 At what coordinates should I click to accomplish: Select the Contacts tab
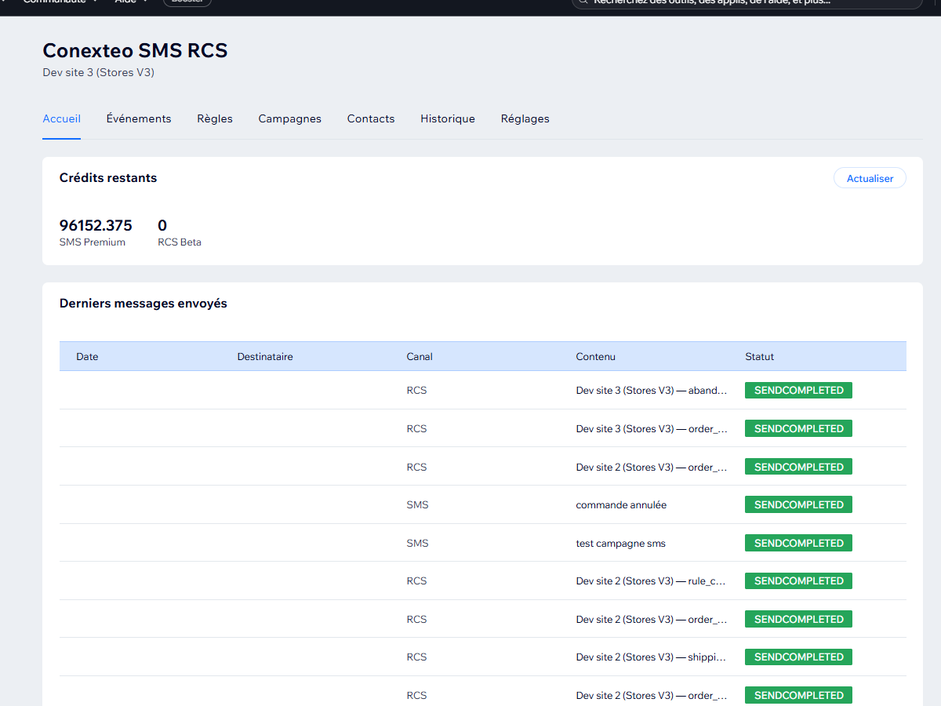click(371, 119)
